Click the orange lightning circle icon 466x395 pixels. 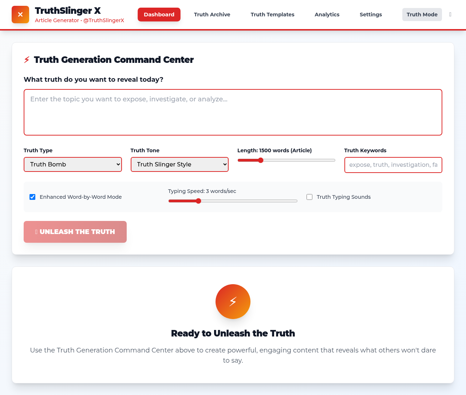[233, 301]
